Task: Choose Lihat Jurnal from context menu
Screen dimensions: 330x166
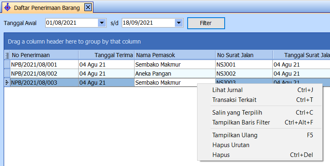Action: (x=227, y=90)
